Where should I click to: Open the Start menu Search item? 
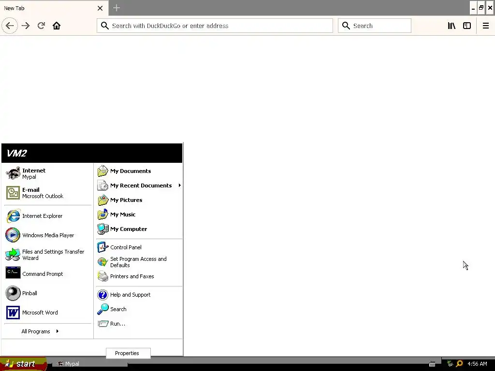(139, 309)
